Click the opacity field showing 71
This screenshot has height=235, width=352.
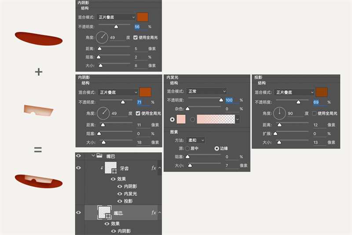[143, 102]
